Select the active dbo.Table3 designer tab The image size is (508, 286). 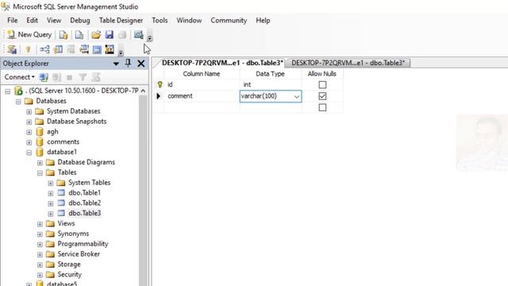coord(222,63)
